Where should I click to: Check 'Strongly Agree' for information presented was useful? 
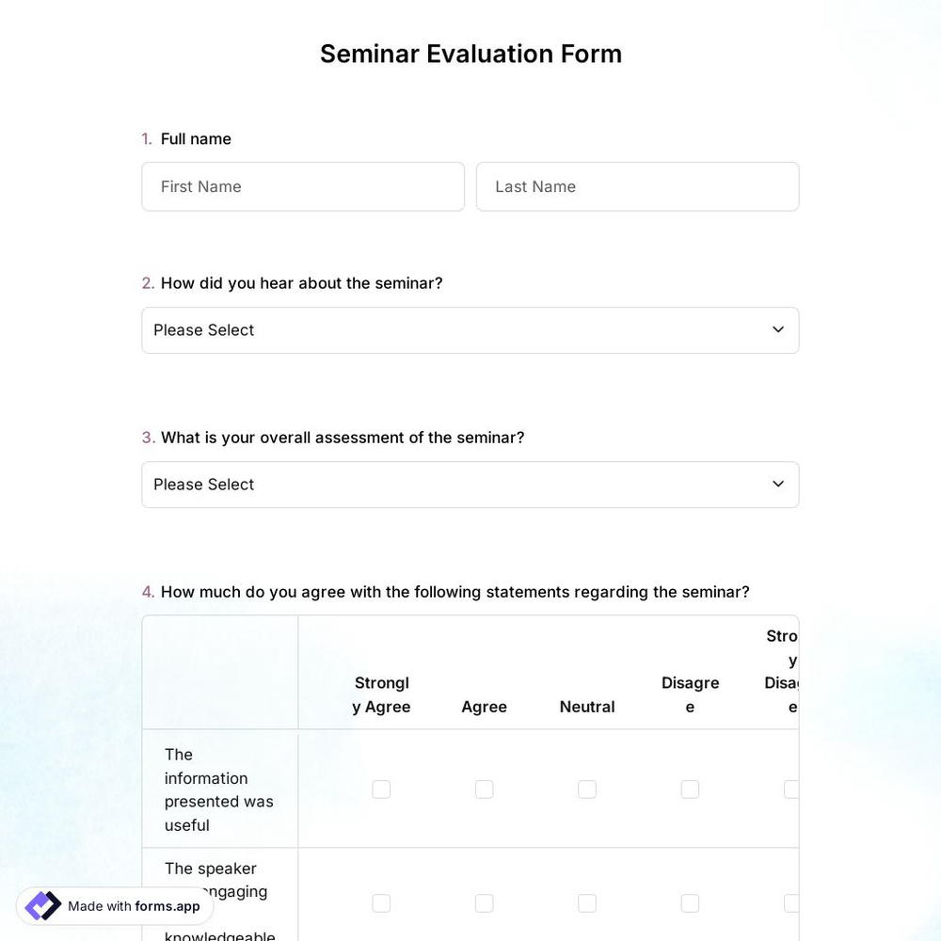click(381, 789)
